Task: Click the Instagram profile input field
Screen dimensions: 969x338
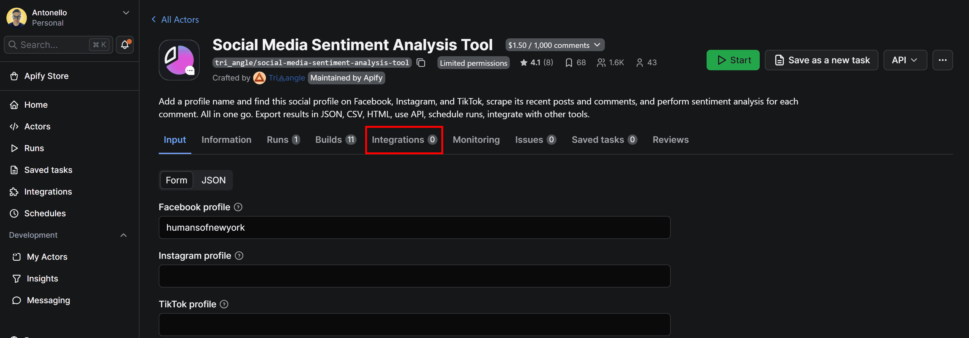Action: (414, 276)
